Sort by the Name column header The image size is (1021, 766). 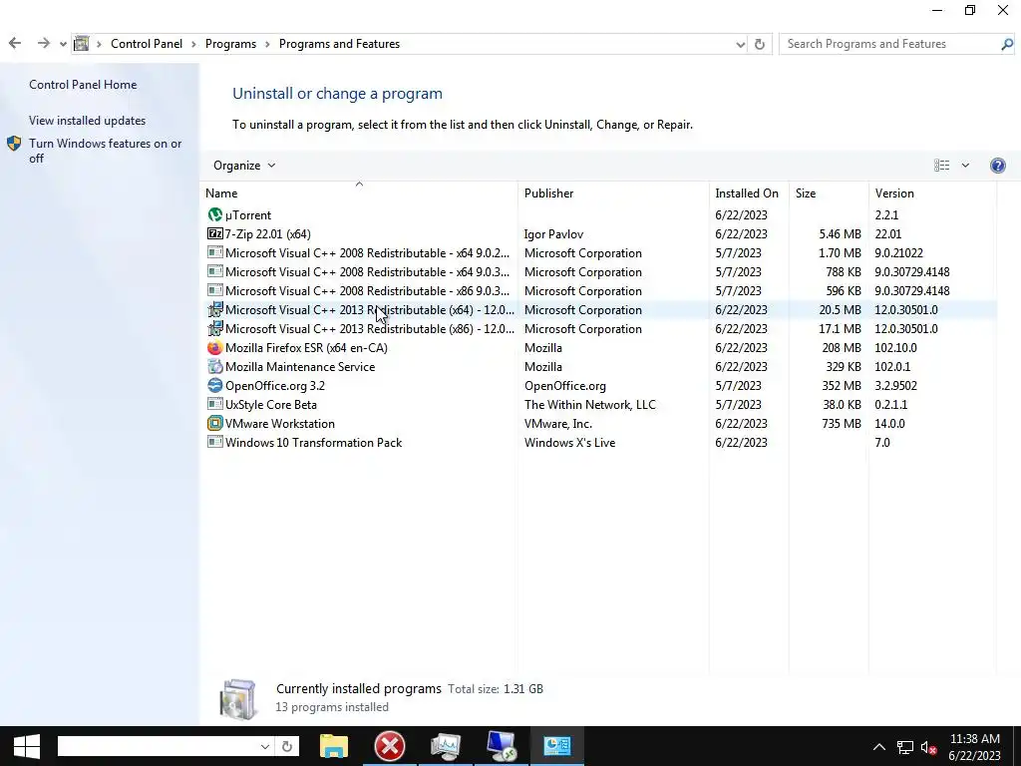[x=361, y=193]
